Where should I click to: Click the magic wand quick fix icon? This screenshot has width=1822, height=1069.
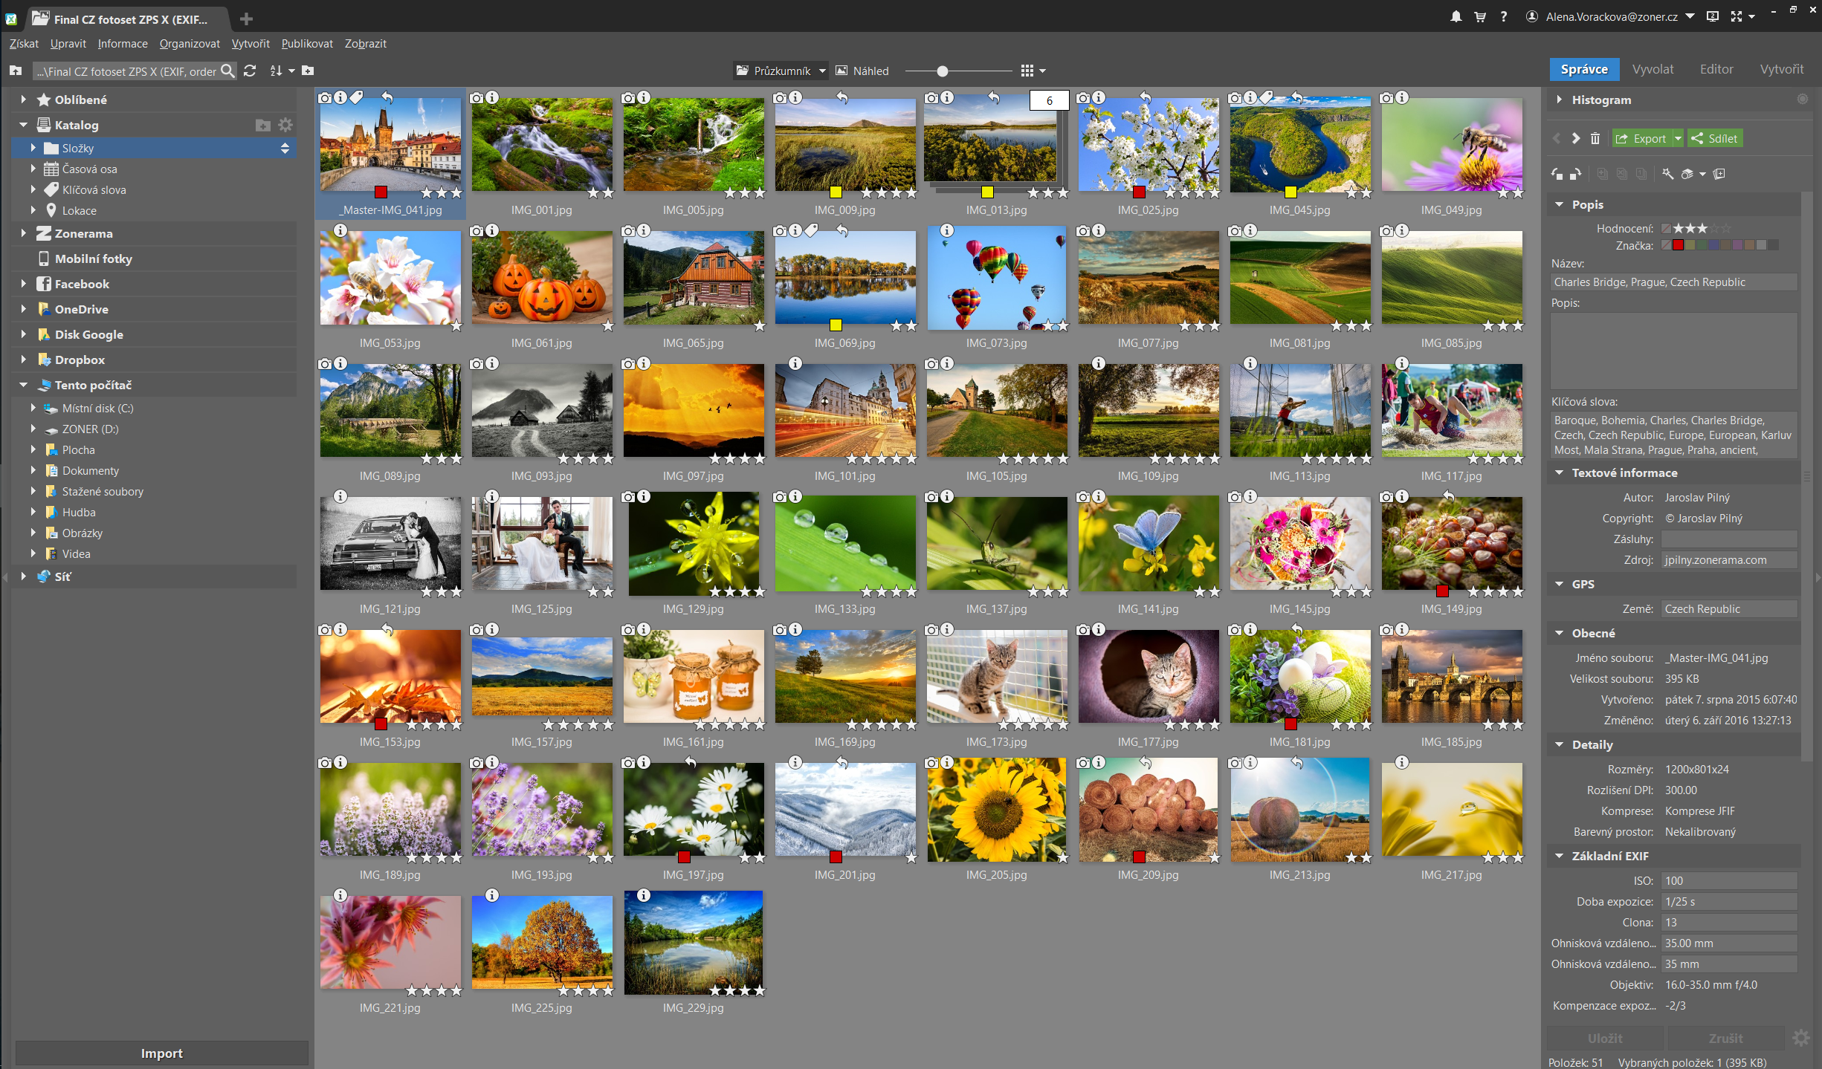(1668, 174)
